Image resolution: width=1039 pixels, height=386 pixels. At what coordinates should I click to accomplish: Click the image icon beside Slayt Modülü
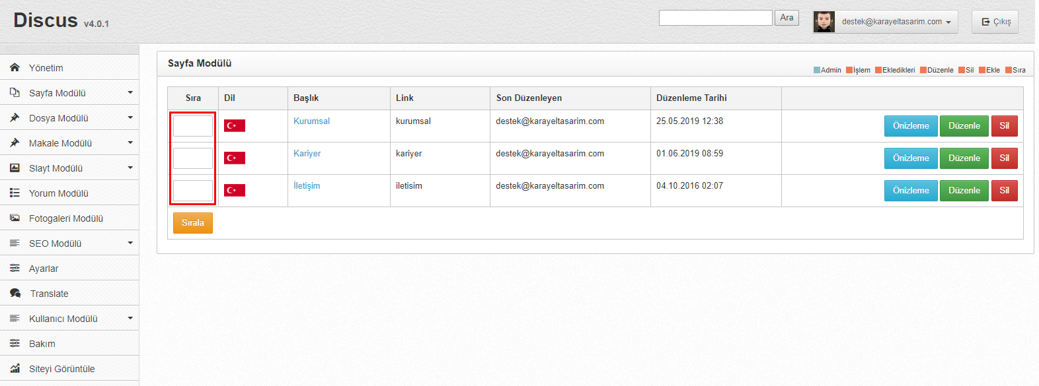pyautogui.click(x=15, y=168)
